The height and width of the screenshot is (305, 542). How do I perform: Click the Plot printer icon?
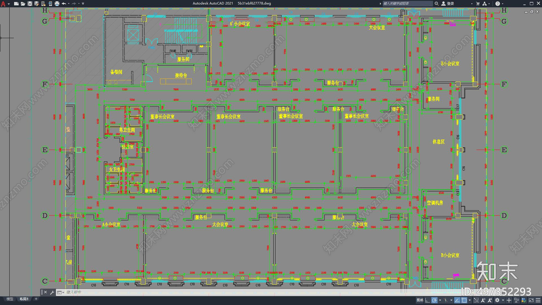57,3
